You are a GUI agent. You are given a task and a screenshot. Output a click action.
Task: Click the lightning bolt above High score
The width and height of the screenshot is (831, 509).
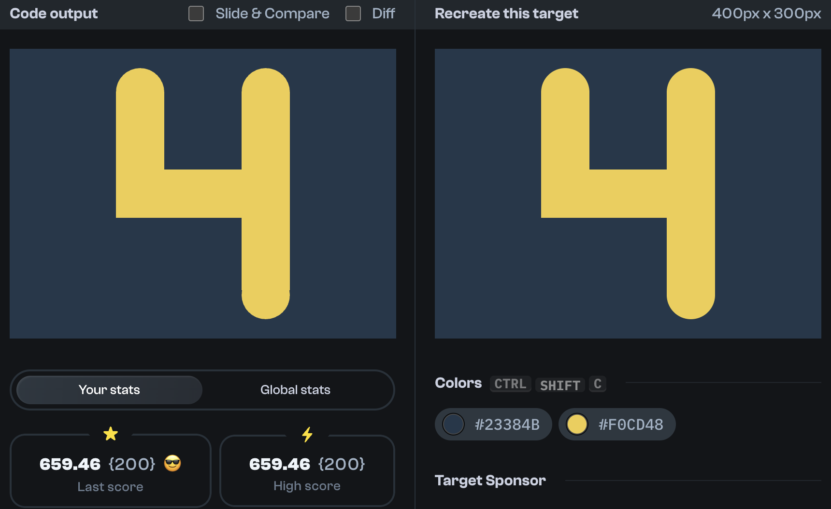(x=307, y=434)
